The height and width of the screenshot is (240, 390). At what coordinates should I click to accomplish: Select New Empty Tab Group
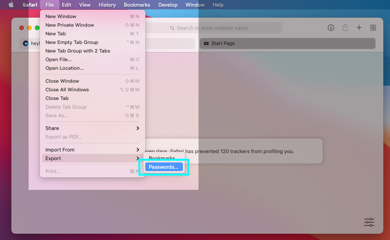[92, 42]
